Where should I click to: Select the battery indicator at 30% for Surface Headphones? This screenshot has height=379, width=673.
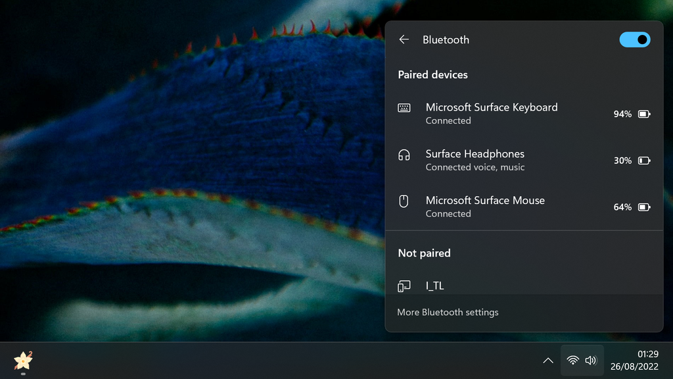click(644, 160)
